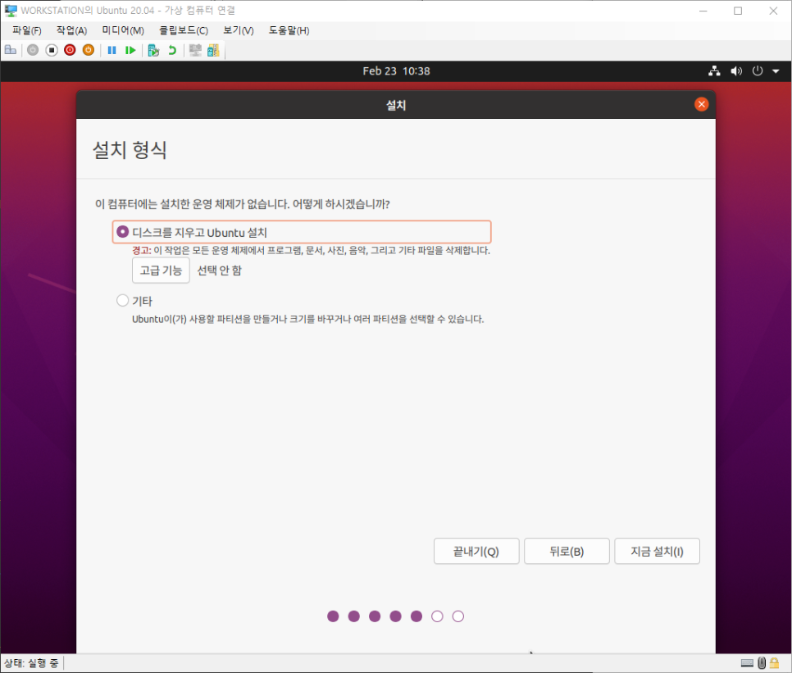Click the Feb 23 10:38 clock
This screenshot has height=673, width=792.
click(396, 71)
